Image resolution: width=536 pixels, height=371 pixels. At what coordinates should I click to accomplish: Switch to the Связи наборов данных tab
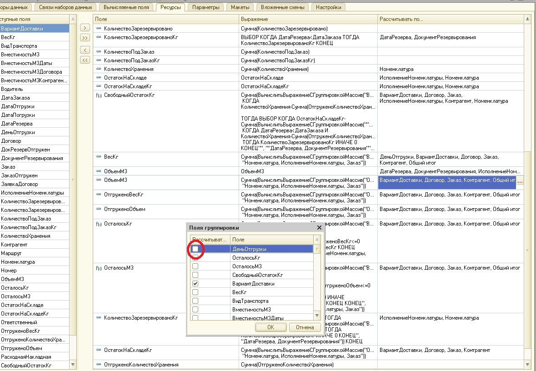(x=65, y=7)
